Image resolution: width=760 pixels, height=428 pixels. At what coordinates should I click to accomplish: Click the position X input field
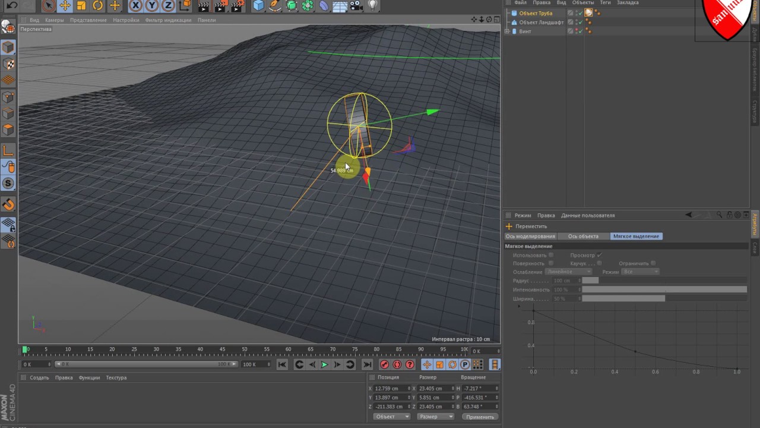(392, 388)
